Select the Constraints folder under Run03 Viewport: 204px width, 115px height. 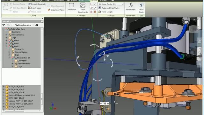pos(19,49)
